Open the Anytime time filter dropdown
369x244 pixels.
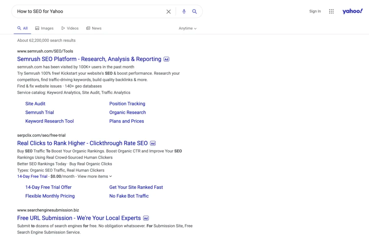(x=187, y=28)
